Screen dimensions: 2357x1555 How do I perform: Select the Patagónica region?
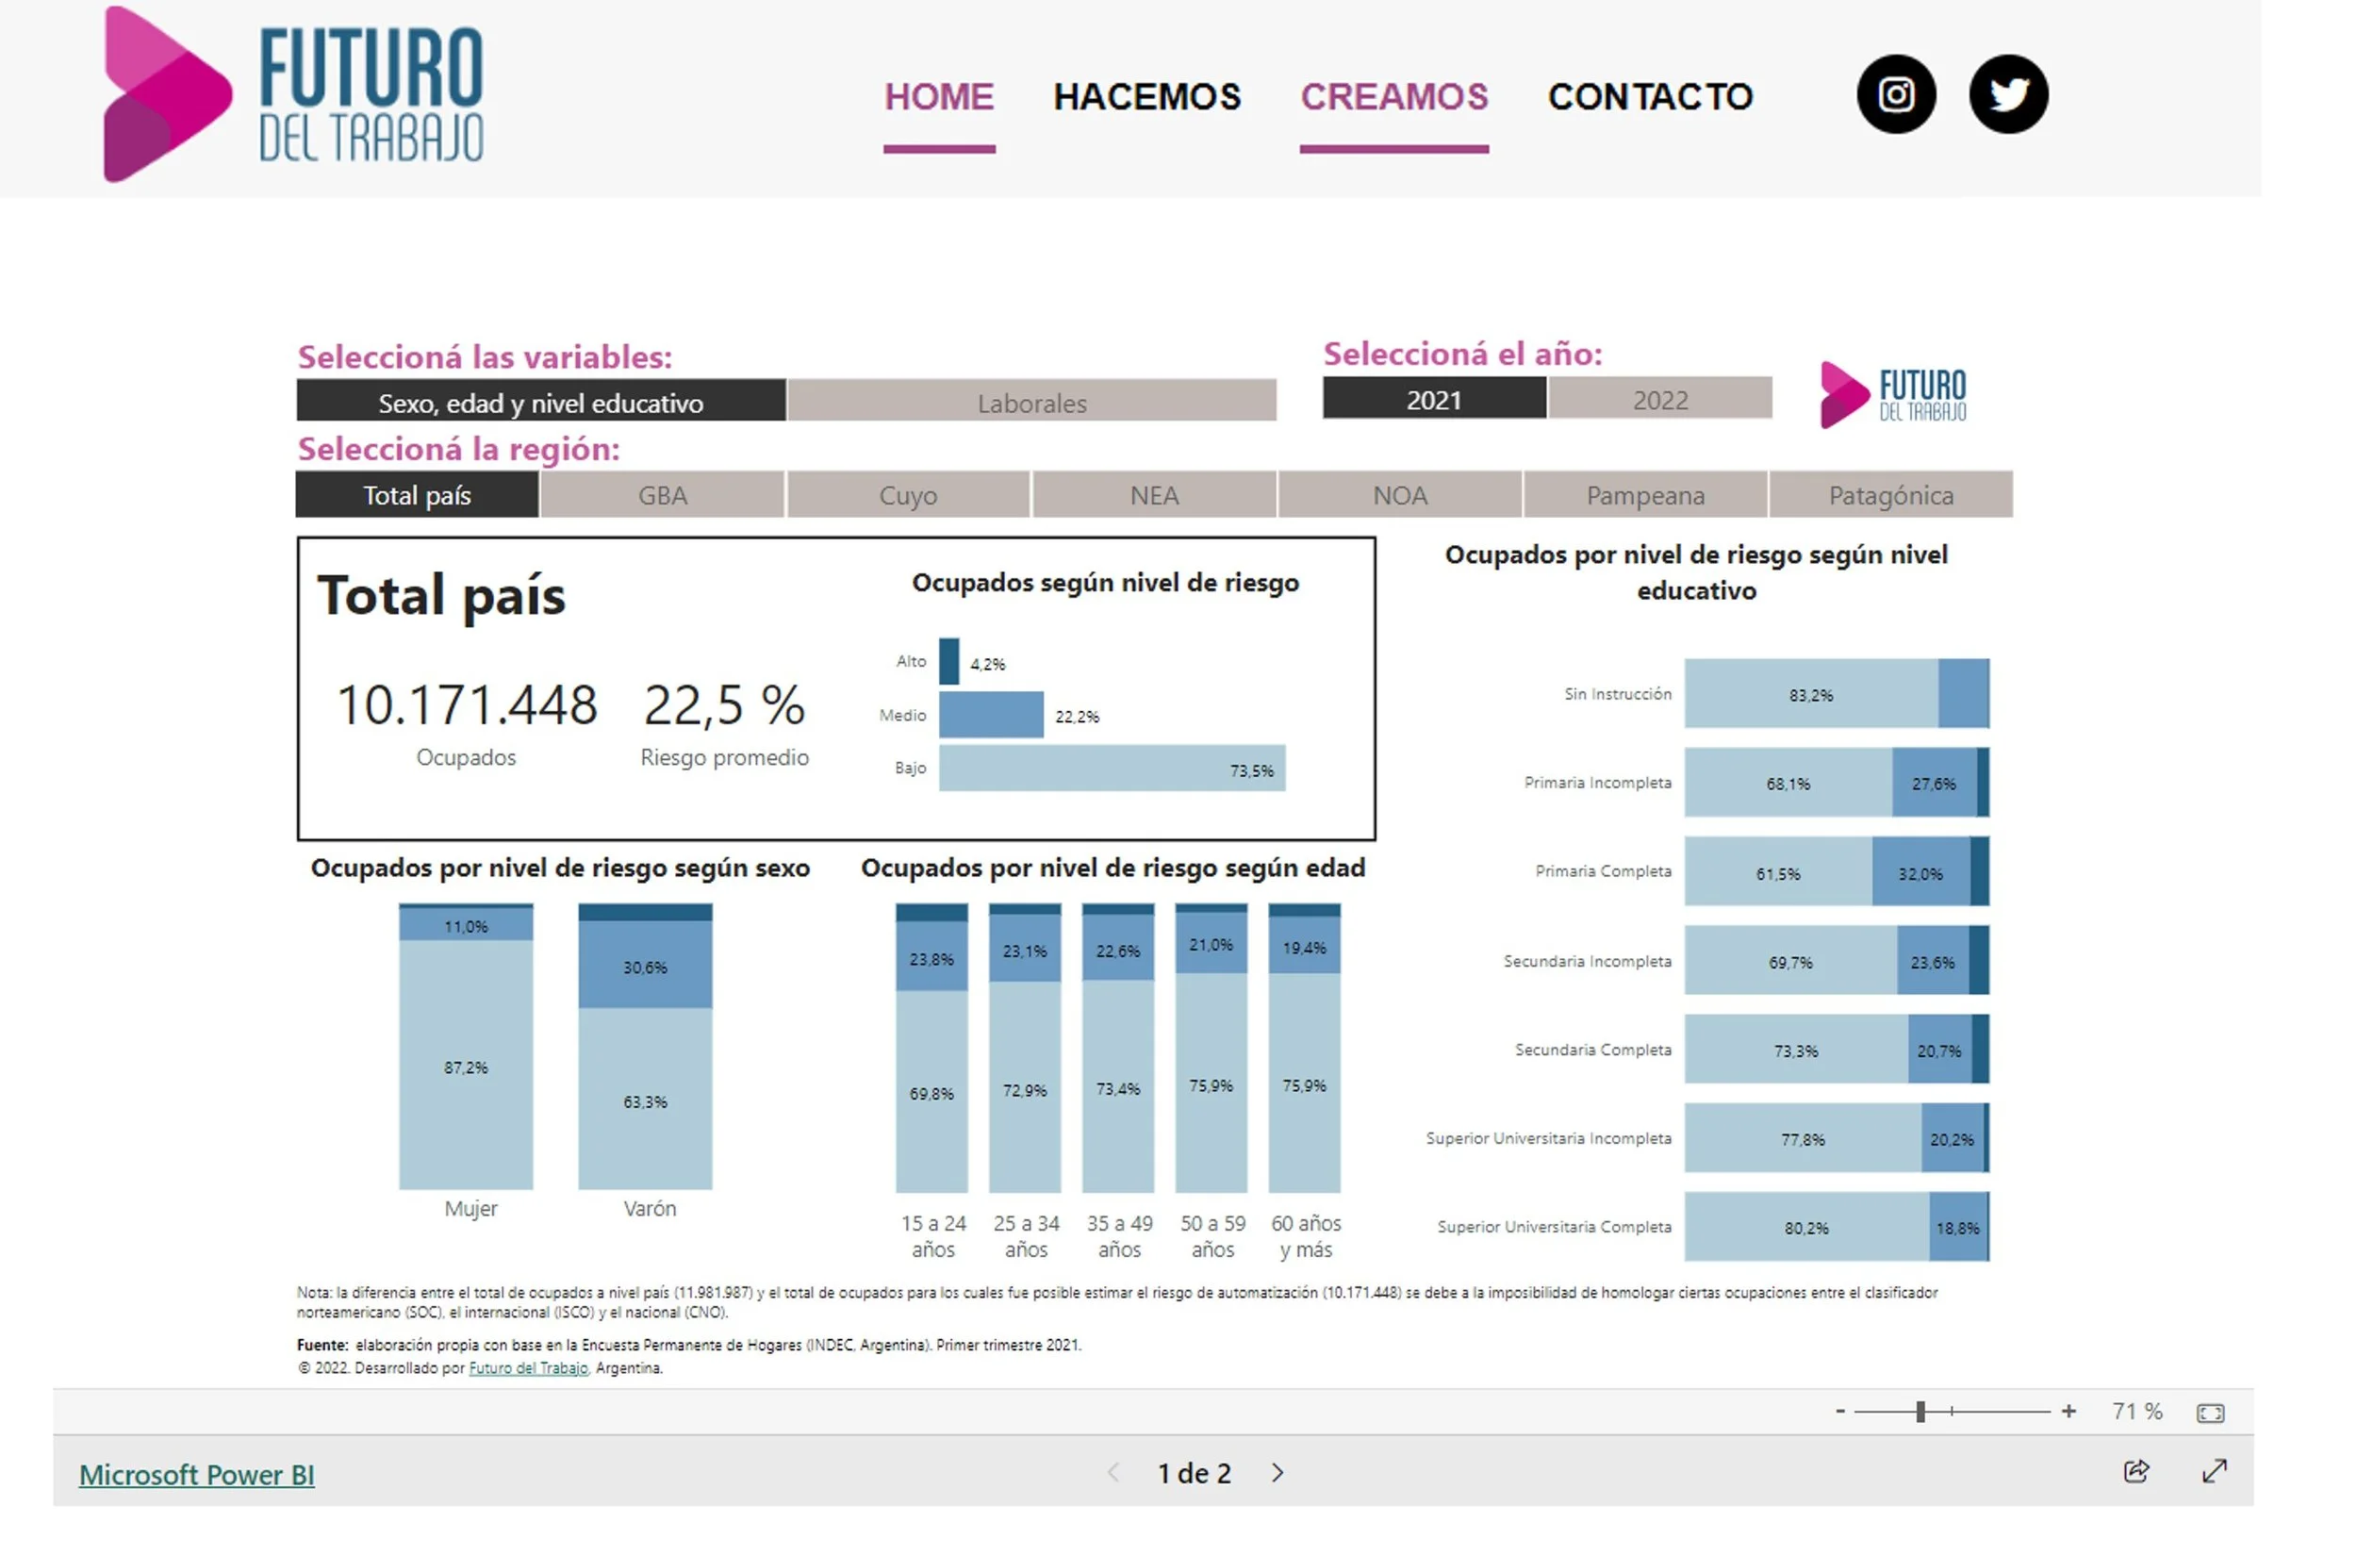point(1890,495)
